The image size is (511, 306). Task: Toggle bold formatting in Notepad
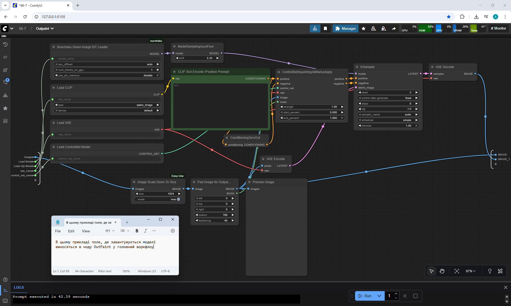[x=137, y=231]
